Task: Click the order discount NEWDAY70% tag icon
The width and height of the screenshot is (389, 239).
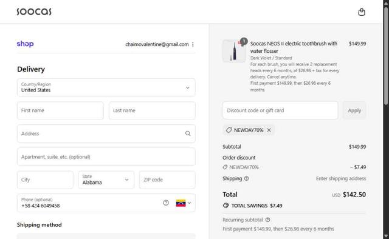Action: tap(225, 167)
